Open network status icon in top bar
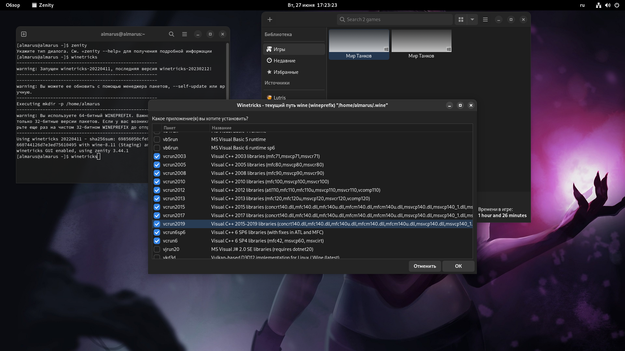Viewport: 625px width, 351px height. pyautogui.click(x=598, y=5)
